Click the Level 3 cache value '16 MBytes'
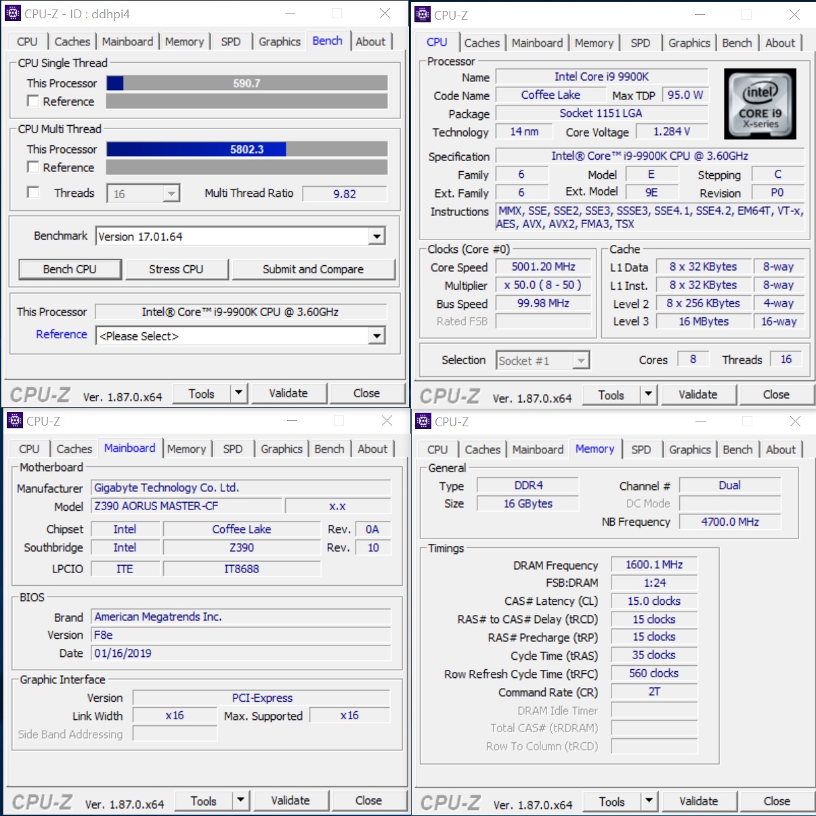The height and width of the screenshot is (816, 816). pyautogui.click(x=704, y=321)
